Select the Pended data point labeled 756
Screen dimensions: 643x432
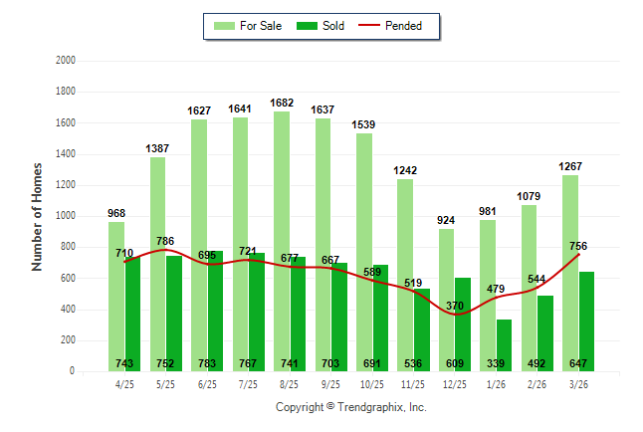click(x=578, y=255)
